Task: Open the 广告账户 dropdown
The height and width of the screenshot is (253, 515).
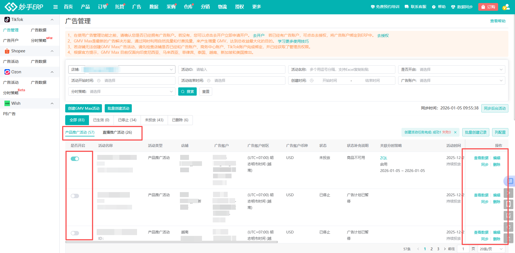Action: (x=452, y=80)
